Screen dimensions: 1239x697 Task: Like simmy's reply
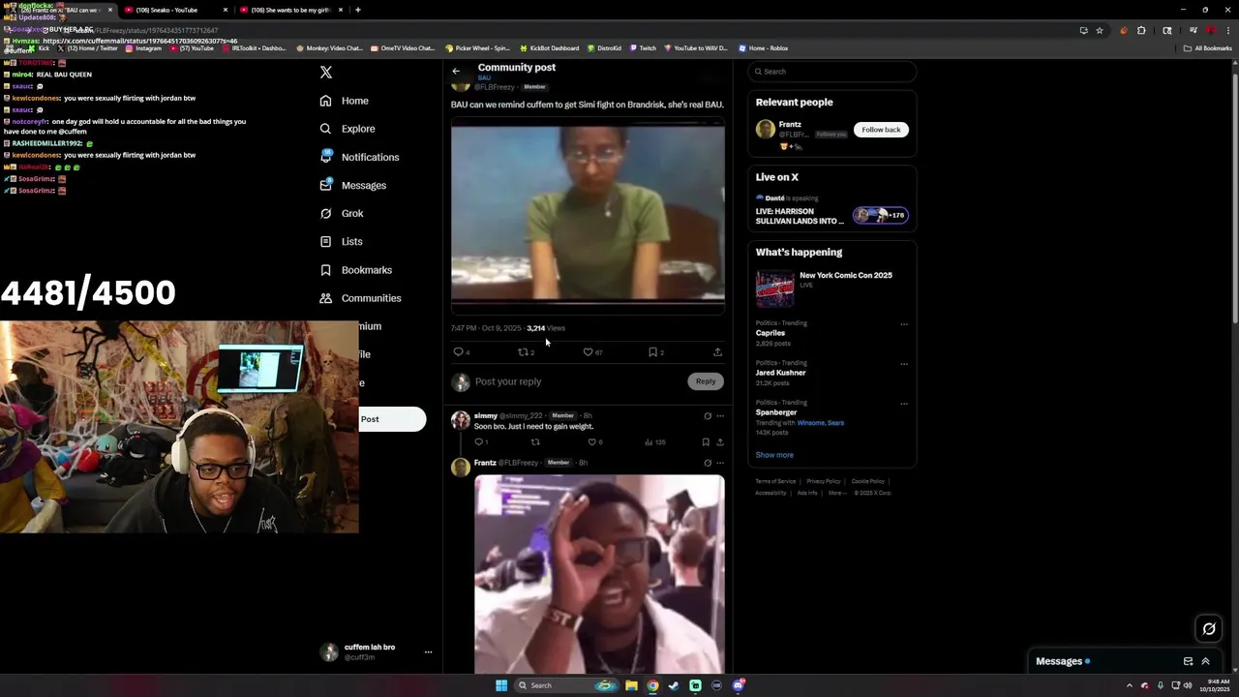(592, 442)
